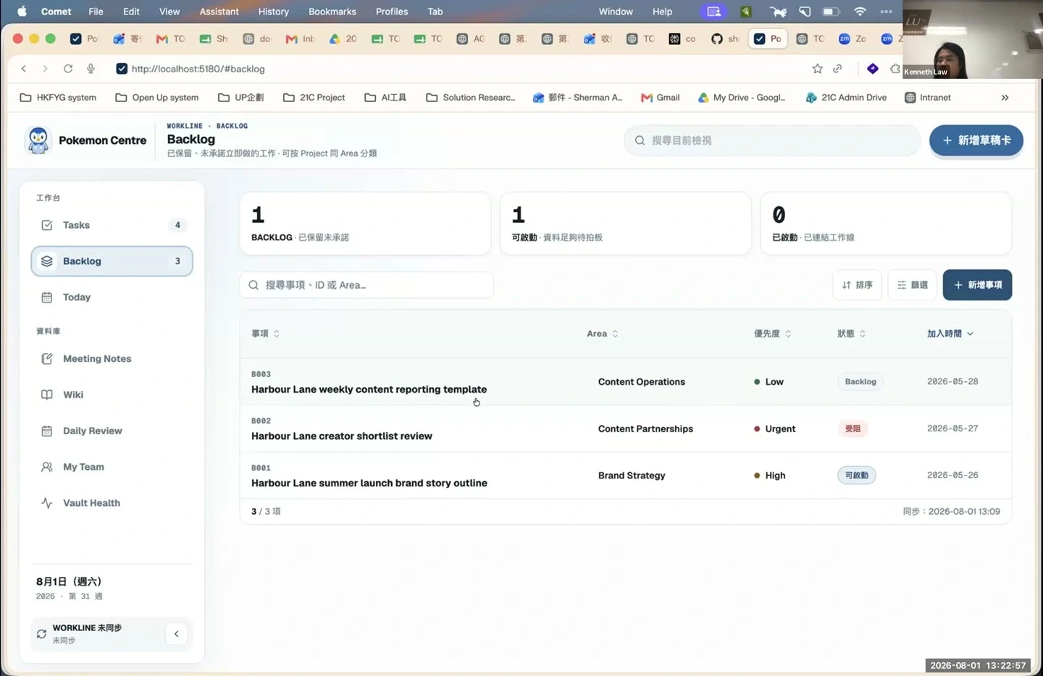
Task: Sort by the 優先度 column header
Action: click(773, 334)
